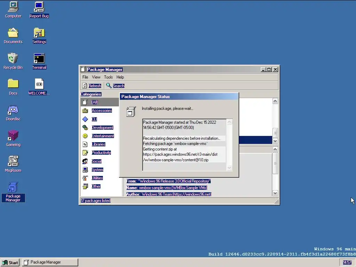Close the Package Manager window
The image size is (356, 267).
[x=275, y=70]
